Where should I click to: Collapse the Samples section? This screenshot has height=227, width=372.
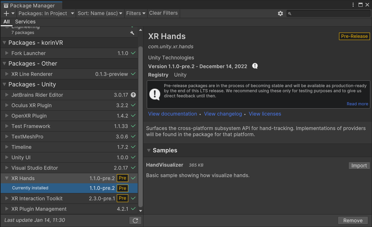coord(148,150)
